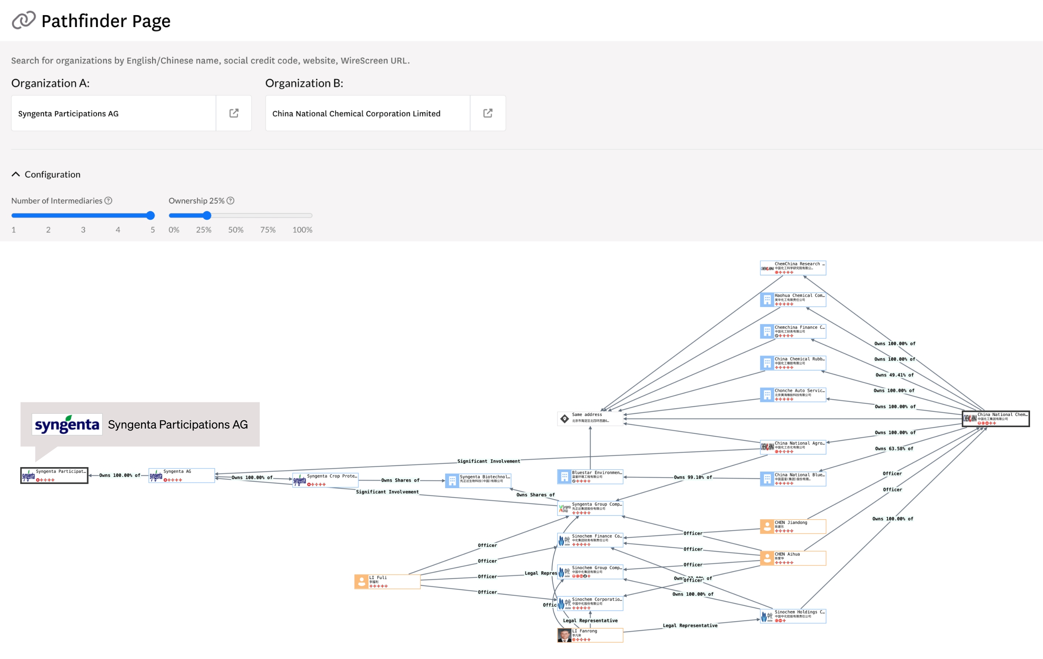Click the Organization B name field

367,114
